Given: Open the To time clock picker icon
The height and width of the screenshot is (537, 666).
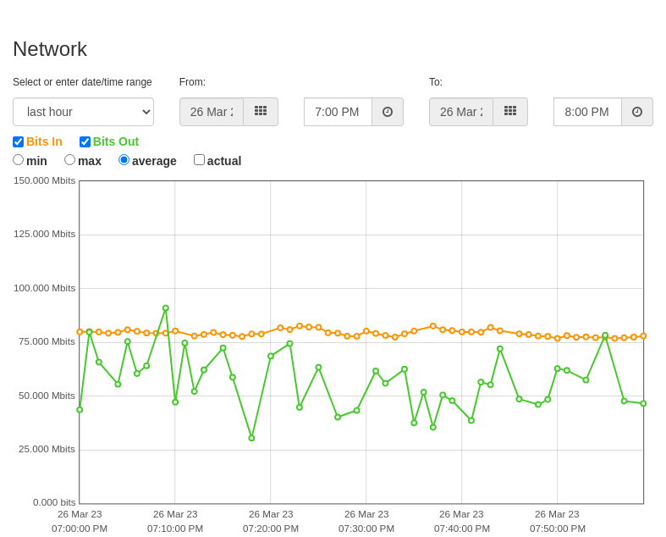Looking at the screenshot, I should coord(637,112).
